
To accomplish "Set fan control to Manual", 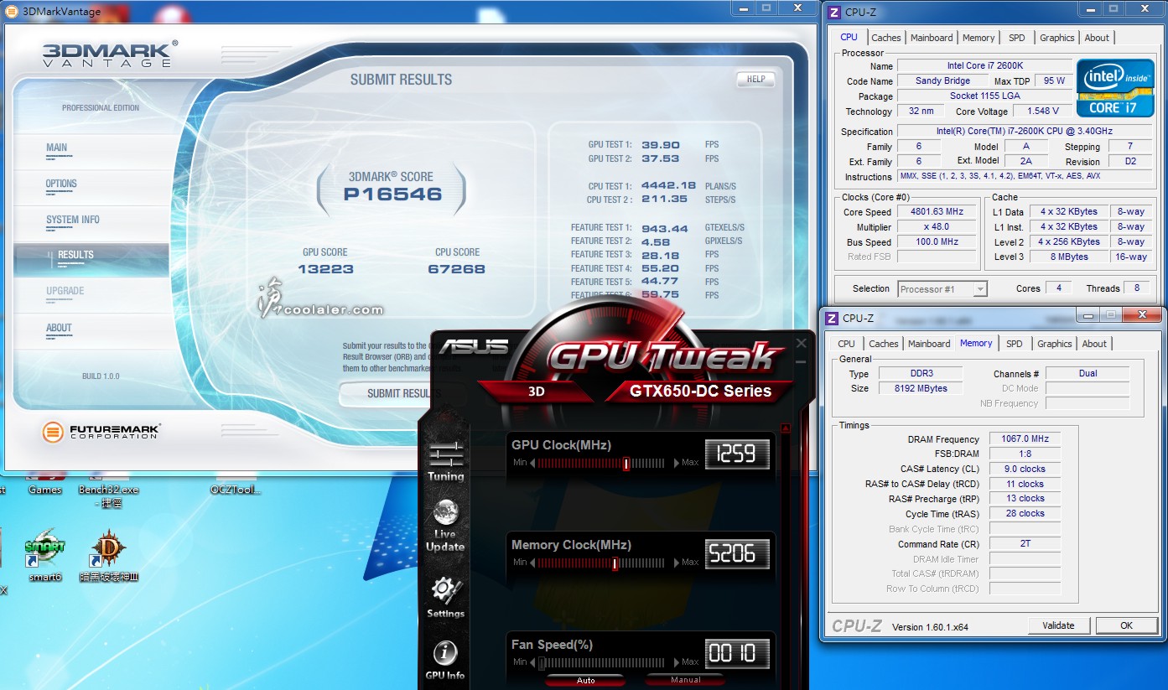I will tap(685, 680).
